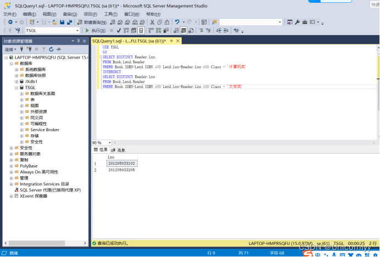Expand the PolyBase node
380x257 pixels.
tap(12, 166)
